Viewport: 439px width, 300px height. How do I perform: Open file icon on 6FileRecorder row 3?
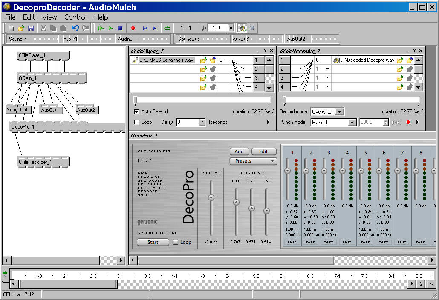(400, 78)
